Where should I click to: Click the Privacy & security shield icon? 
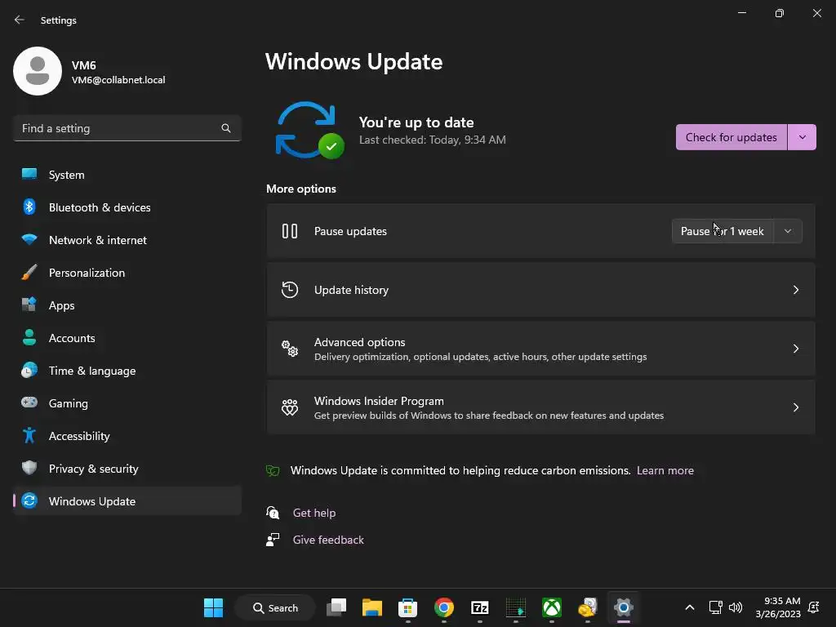click(29, 468)
